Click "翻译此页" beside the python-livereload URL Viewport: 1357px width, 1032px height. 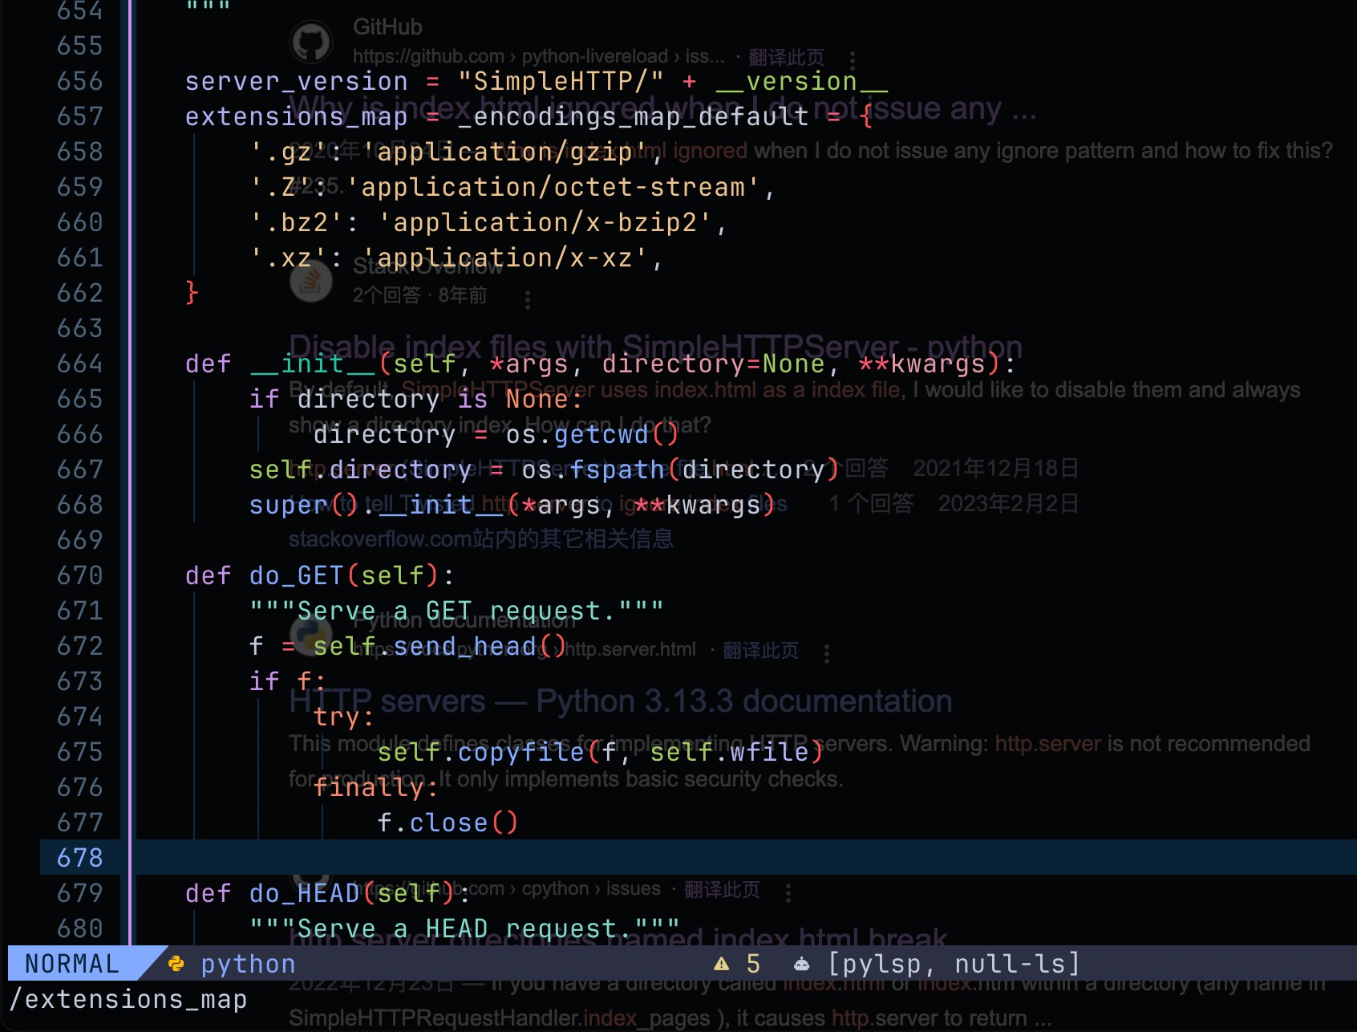tap(786, 57)
